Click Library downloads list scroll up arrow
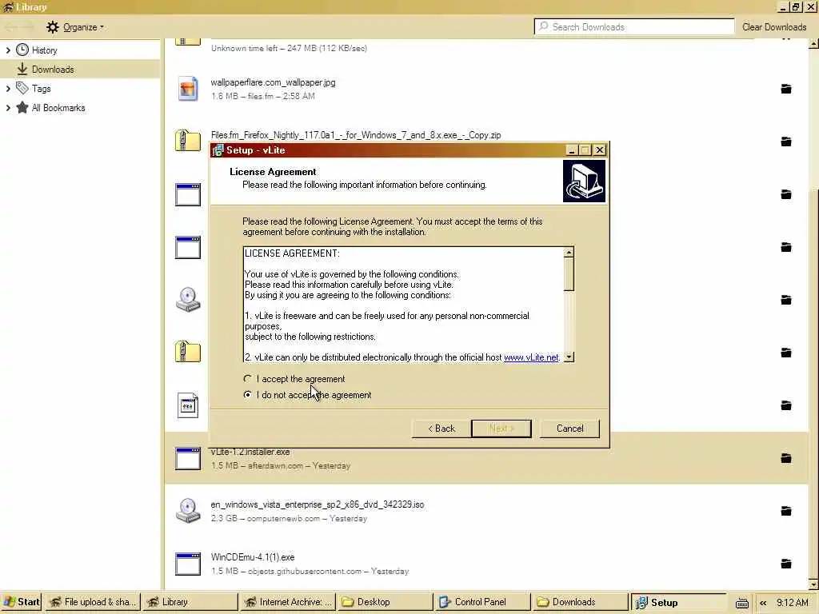The width and height of the screenshot is (819, 614). [813, 44]
